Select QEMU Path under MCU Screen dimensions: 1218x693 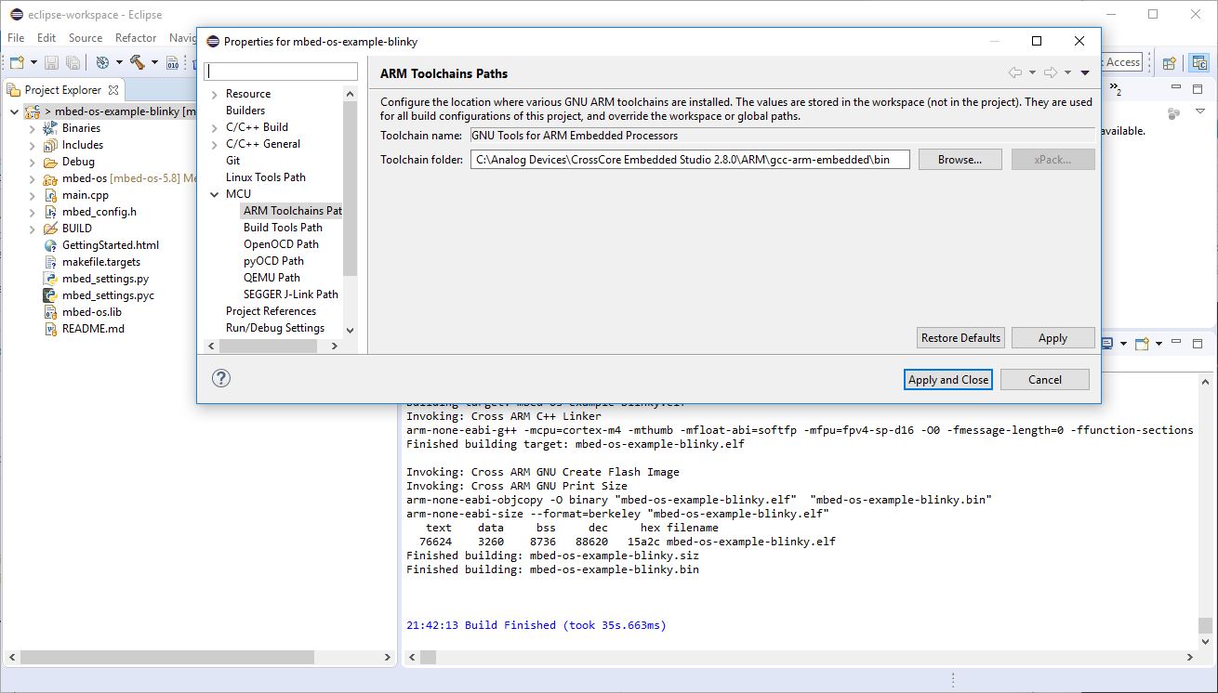pos(271,278)
